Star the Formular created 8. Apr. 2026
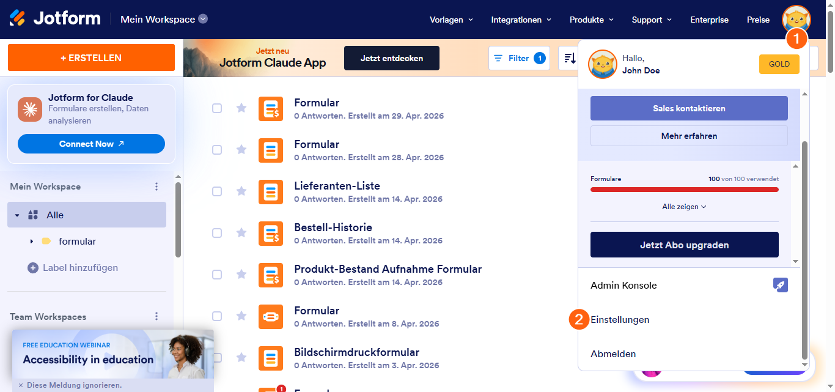 241,316
